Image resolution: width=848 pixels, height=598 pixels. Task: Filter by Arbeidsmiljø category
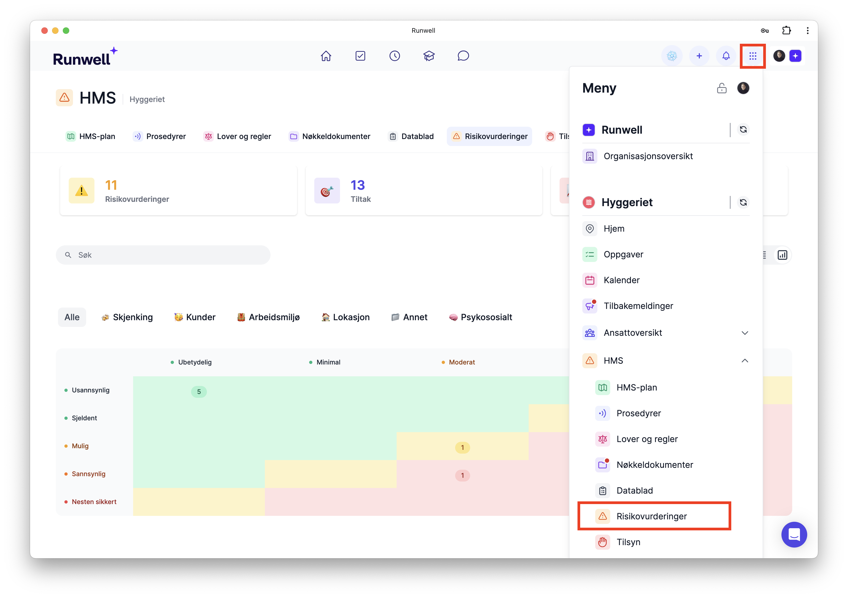tap(268, 317)
